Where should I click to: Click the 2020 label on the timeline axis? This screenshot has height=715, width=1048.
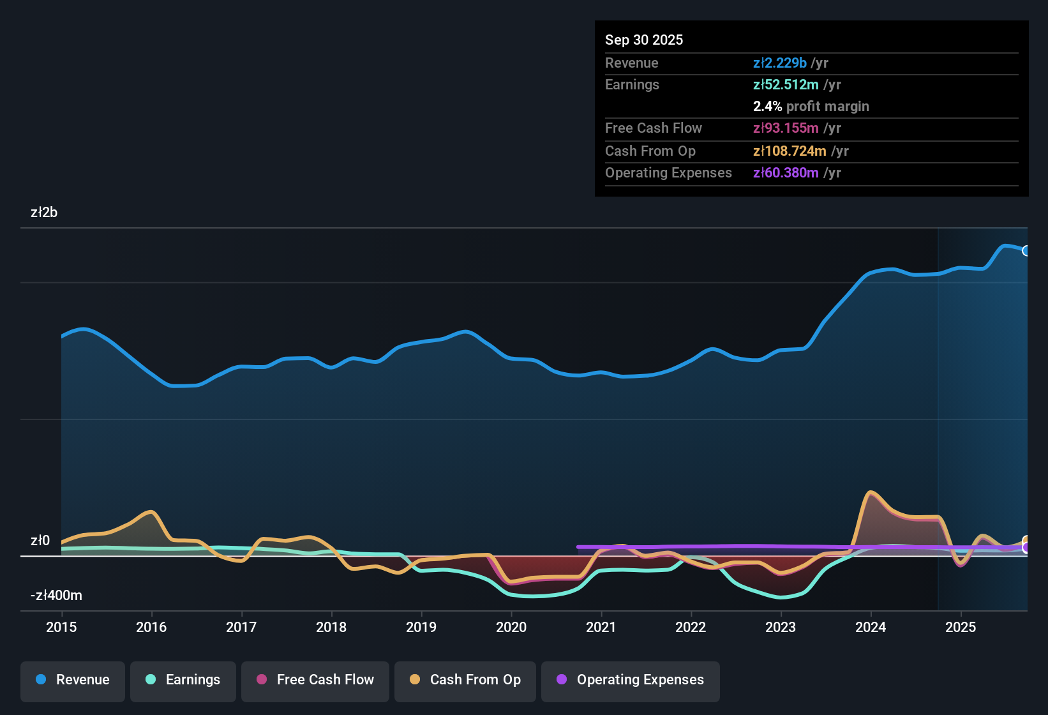coord(511,628)
